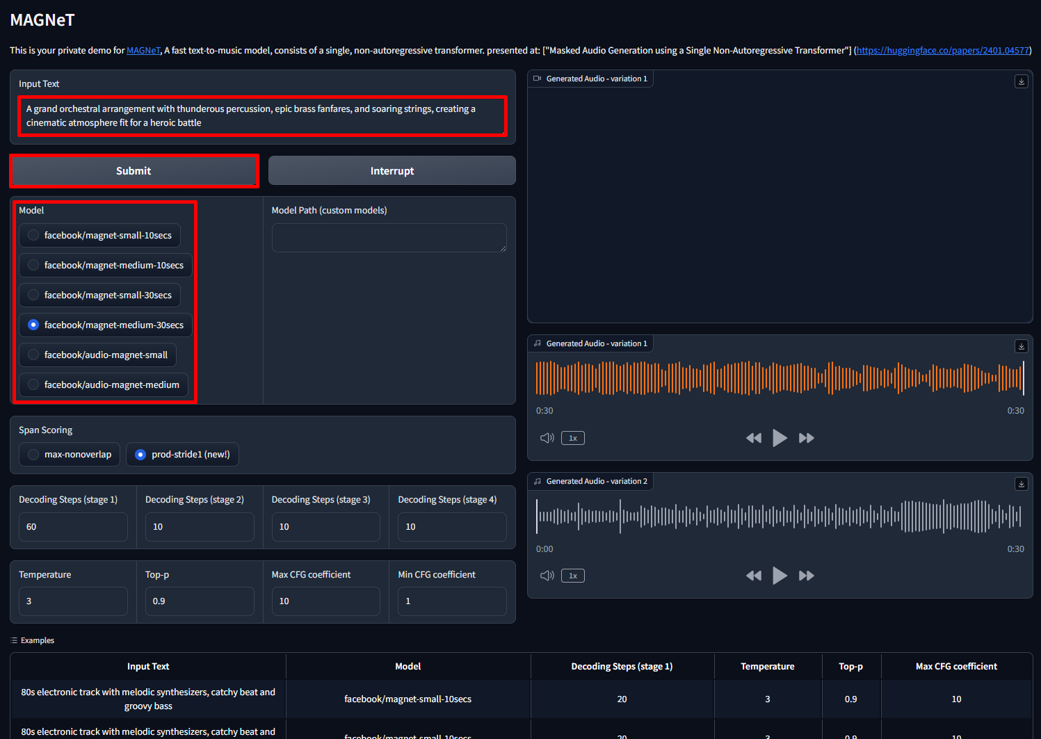
Task: Click Examples table Max CFG coefficient header
Action: click(956, 666)
